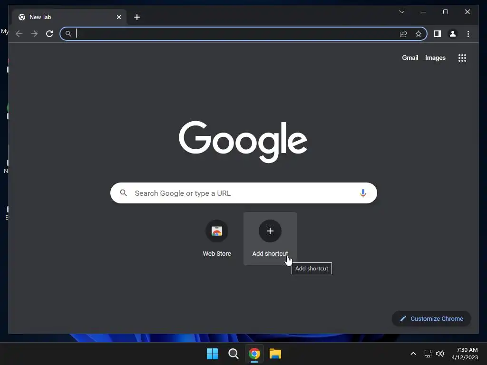Open the volume tray icon

pos(440,354)
